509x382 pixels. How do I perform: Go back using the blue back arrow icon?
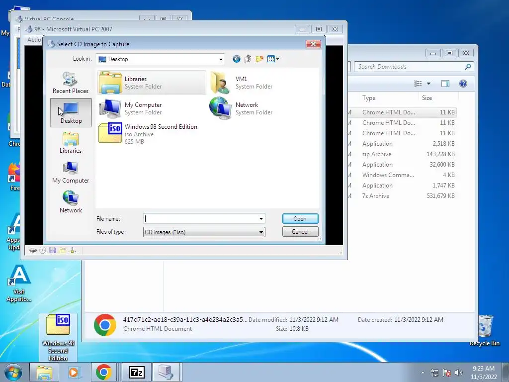pyautogui.click(x=236, y=59)
